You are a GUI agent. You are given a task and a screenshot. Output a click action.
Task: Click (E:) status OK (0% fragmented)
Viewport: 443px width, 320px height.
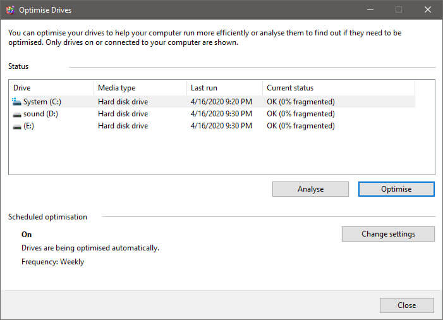point(301,126)
